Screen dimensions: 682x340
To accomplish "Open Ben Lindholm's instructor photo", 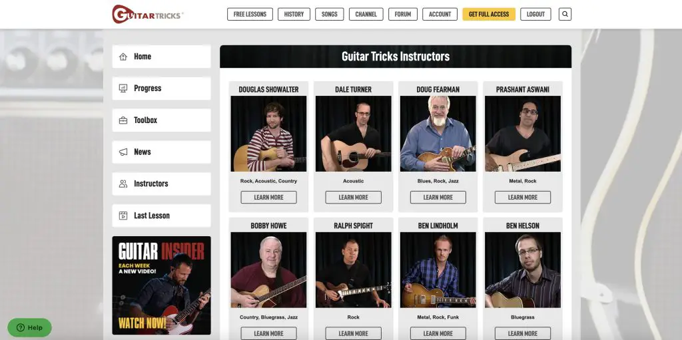I will point(438,270).
